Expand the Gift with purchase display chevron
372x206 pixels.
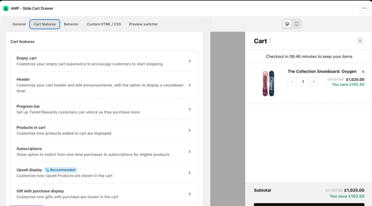(x=190, y=194)
